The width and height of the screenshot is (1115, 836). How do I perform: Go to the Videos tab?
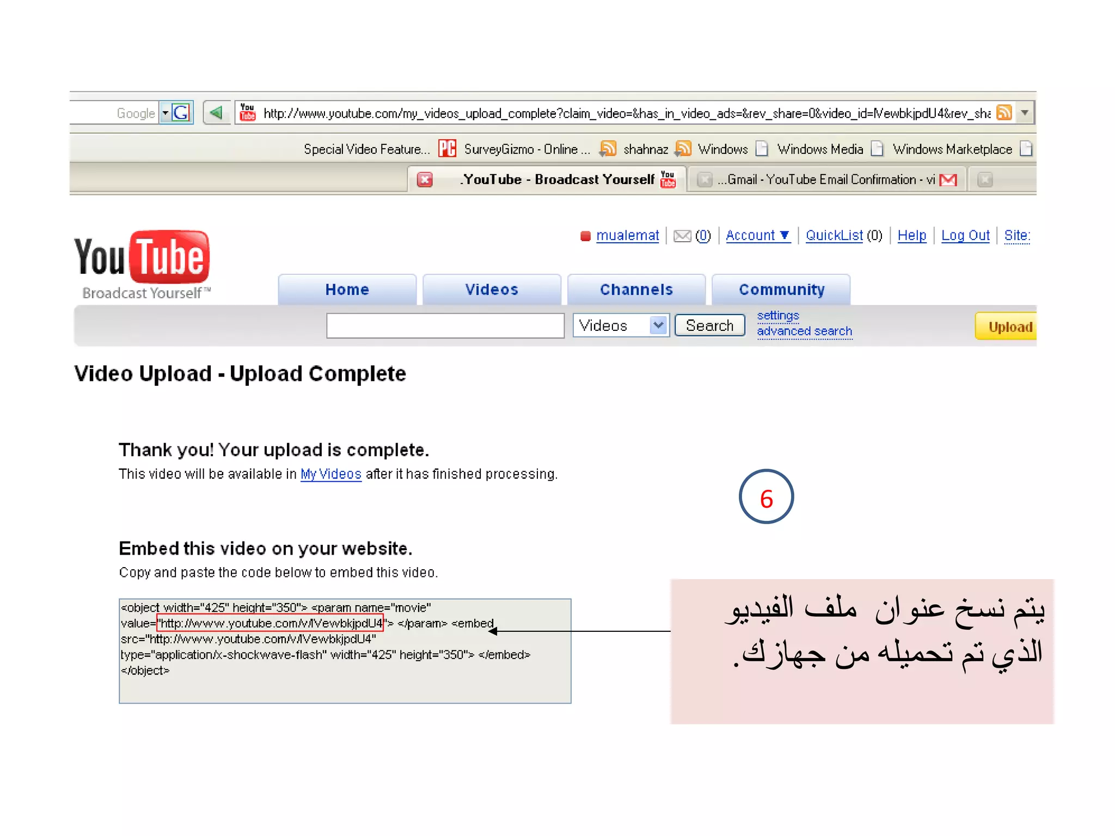492,290
